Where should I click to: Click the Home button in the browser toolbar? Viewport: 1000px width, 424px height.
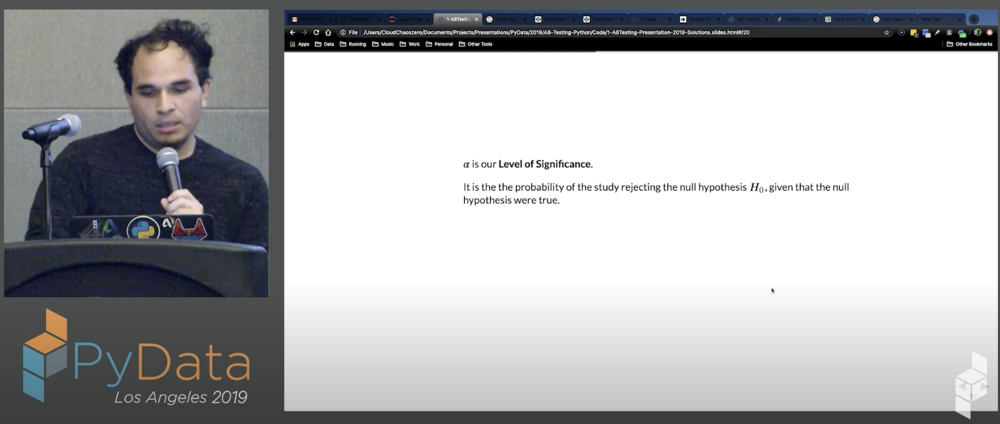pos(327,32)
